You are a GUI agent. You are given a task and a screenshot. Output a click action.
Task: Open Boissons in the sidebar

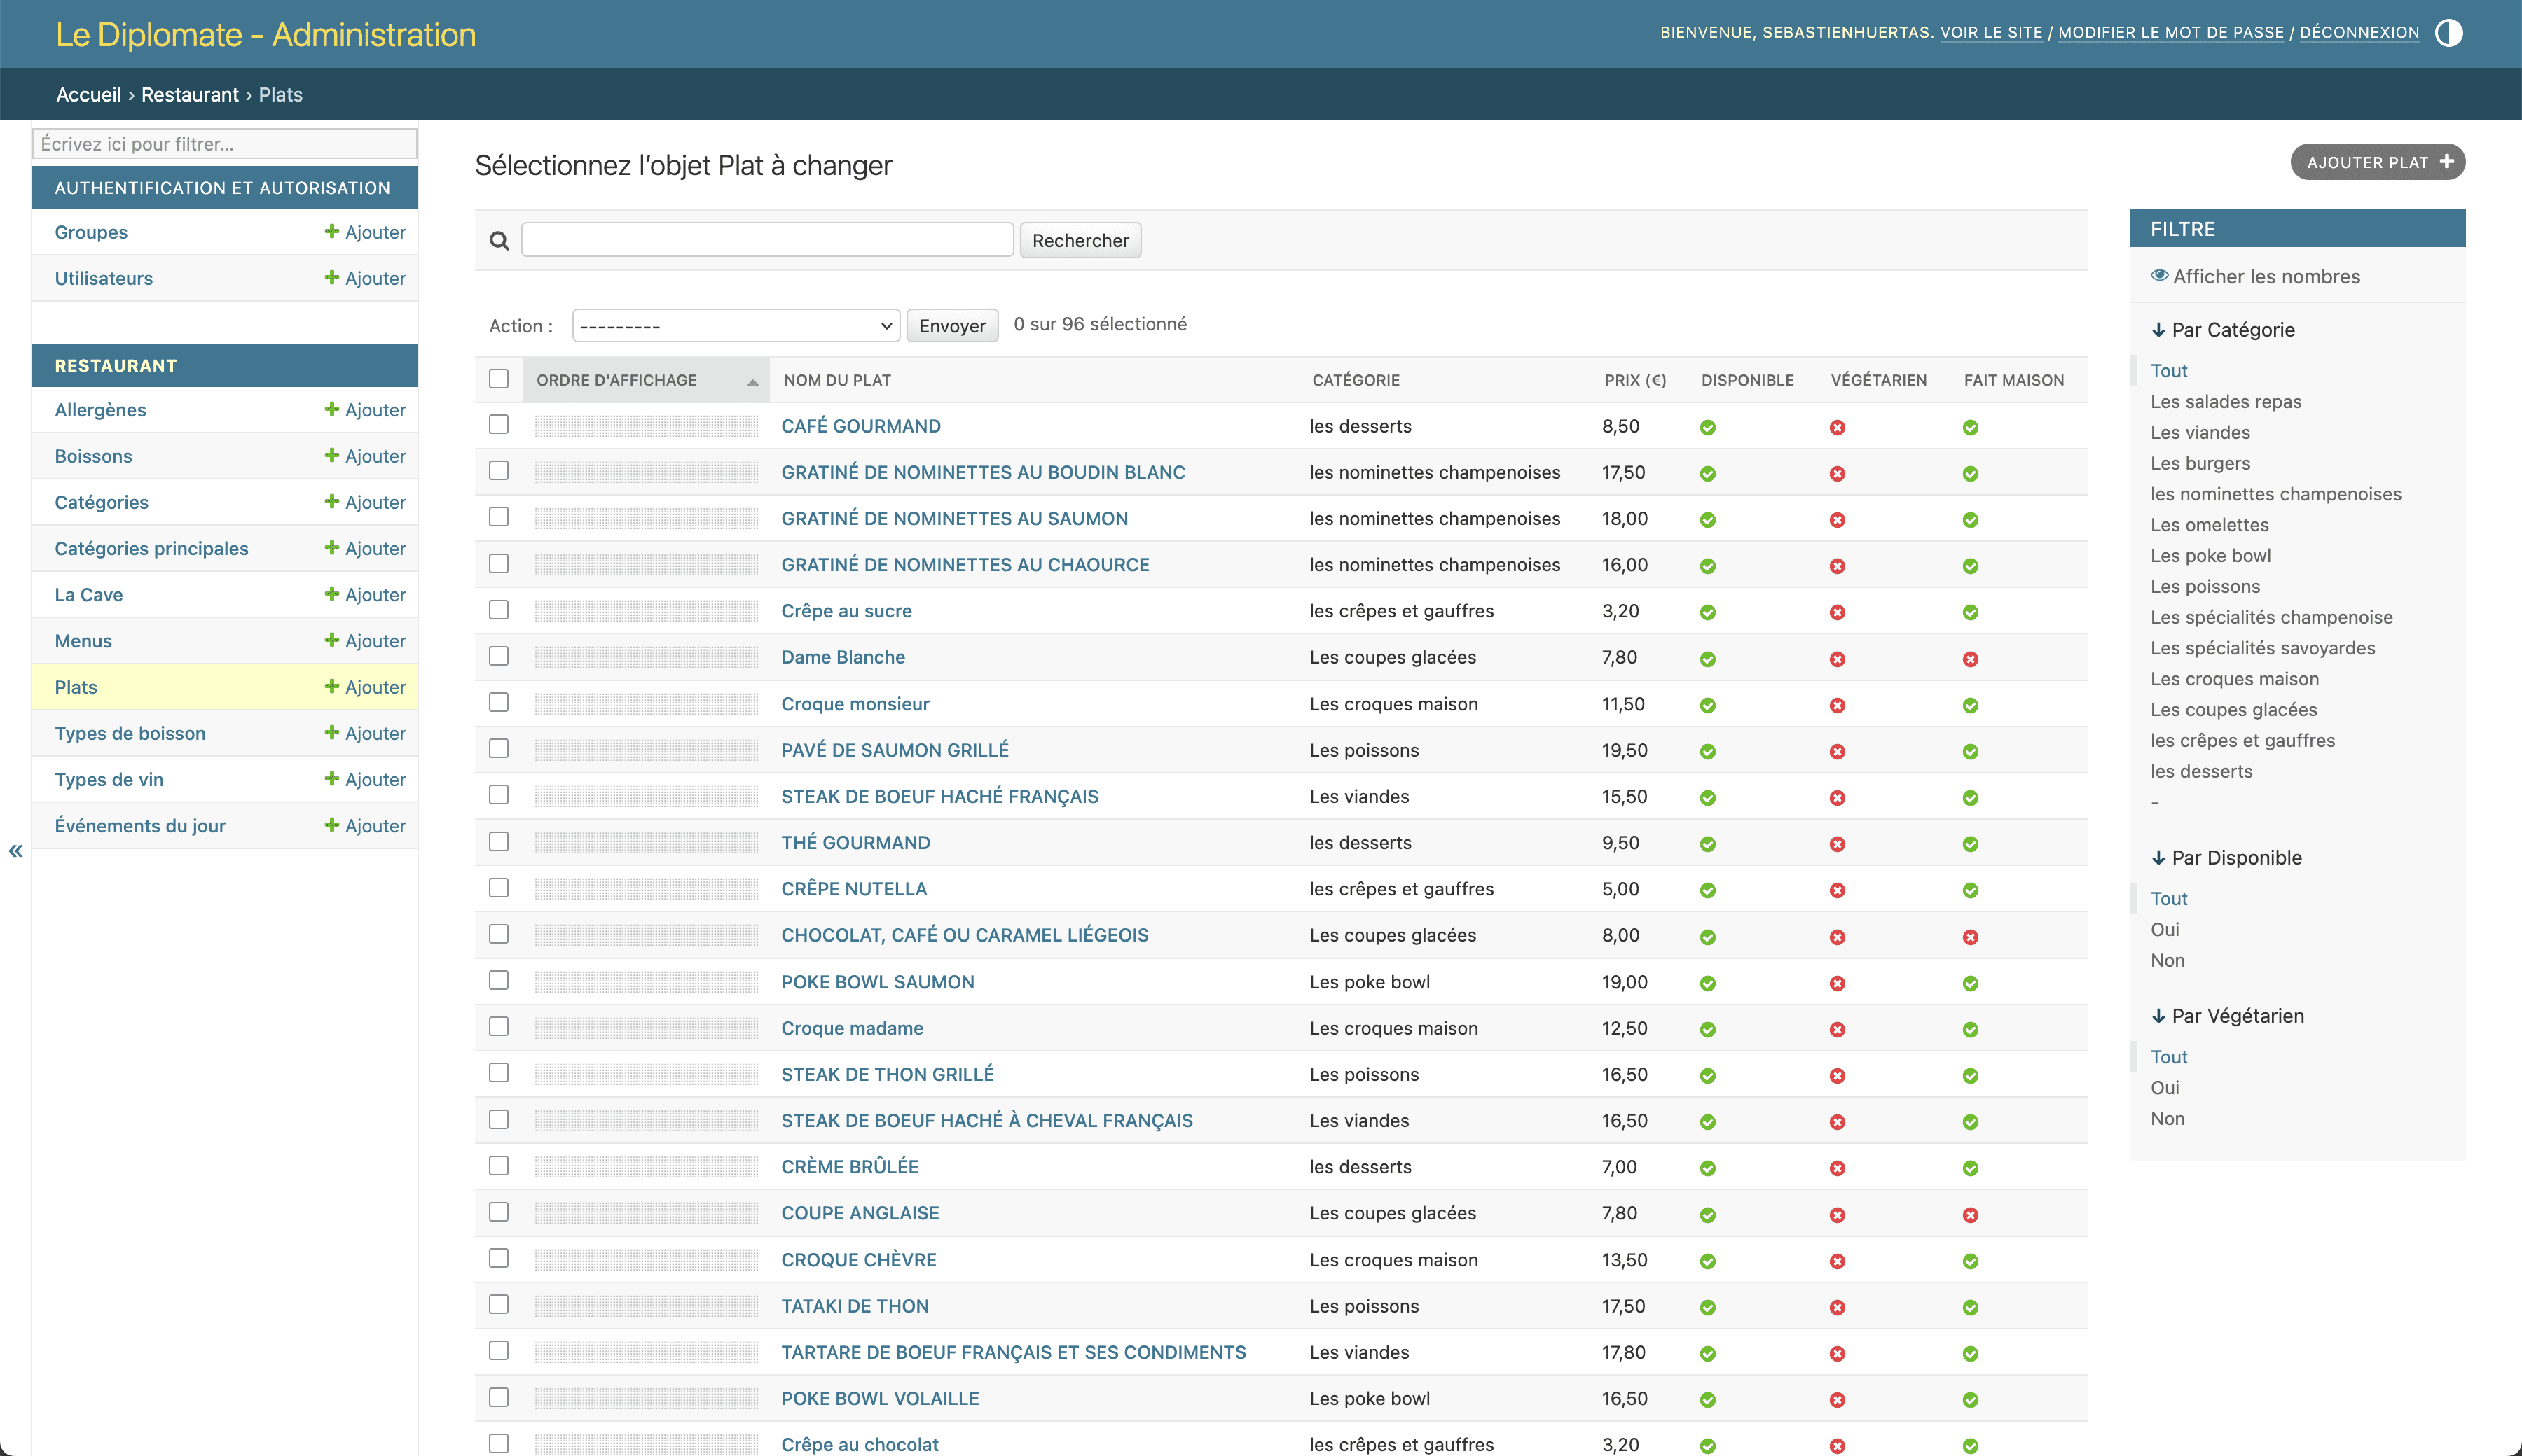[93, 456]
